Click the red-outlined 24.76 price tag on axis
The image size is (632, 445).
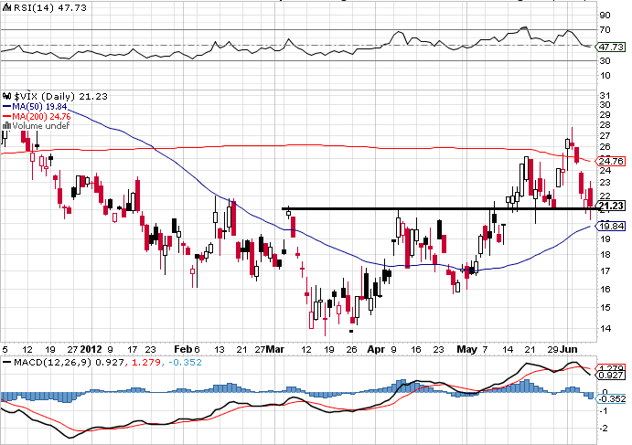point(611,161)
